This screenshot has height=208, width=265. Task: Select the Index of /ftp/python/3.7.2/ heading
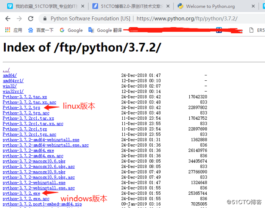(82, 47)
